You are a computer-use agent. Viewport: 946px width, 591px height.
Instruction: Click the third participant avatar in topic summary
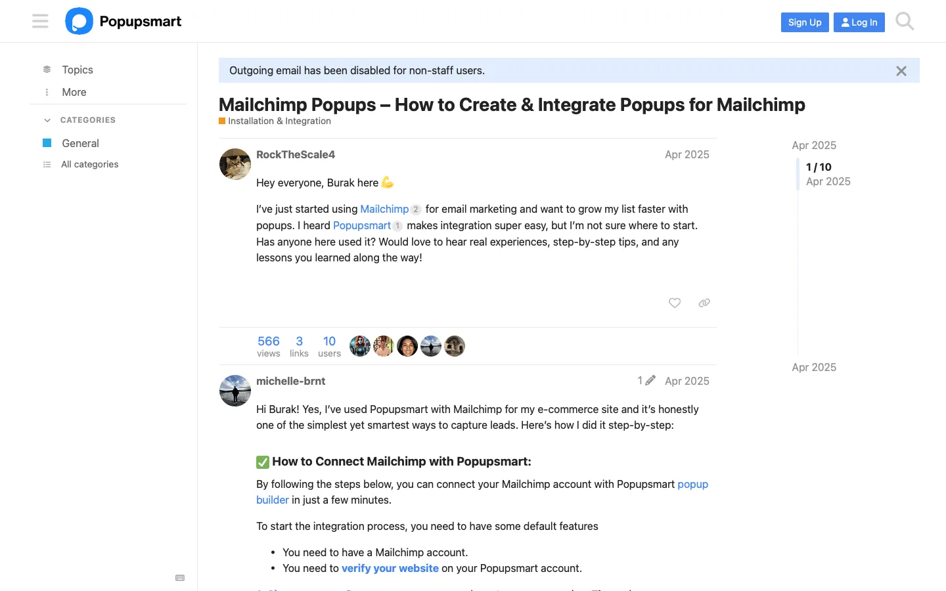[x=407, y=346]
